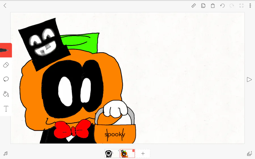255x159 pixels.
Task: Select frame 1 thumbnail
Action: (112, 153)
